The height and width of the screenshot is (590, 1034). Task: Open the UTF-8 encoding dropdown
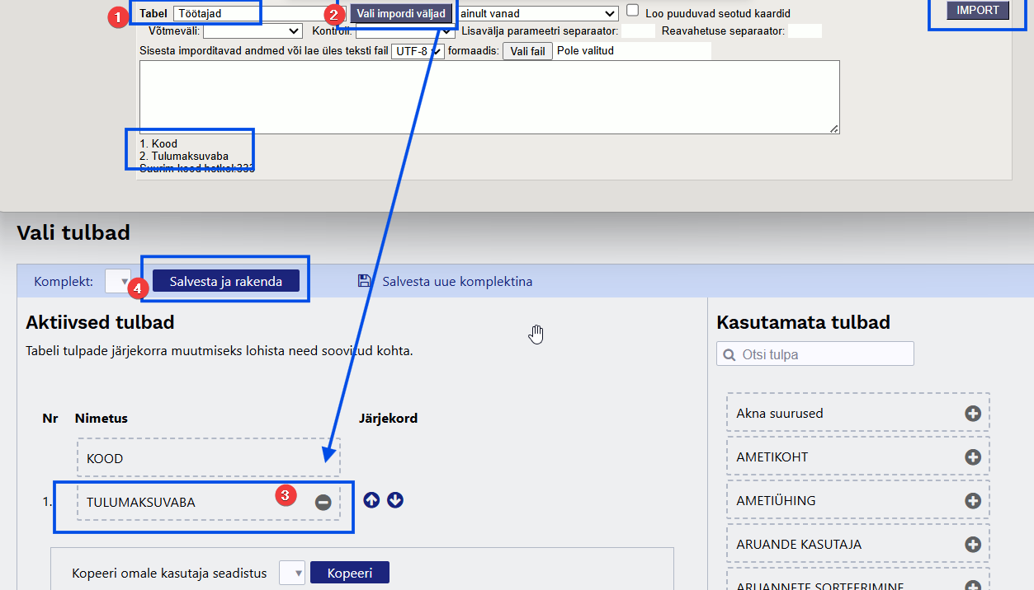point(418,51)
